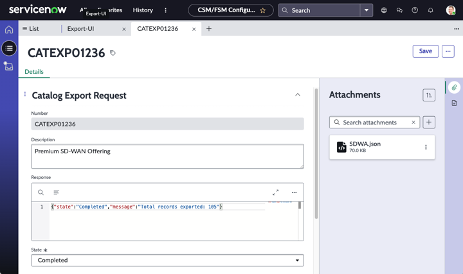463x274 pixels.
Task: Open the Inbox icon in the left sidebar
Action: [8, 66]
